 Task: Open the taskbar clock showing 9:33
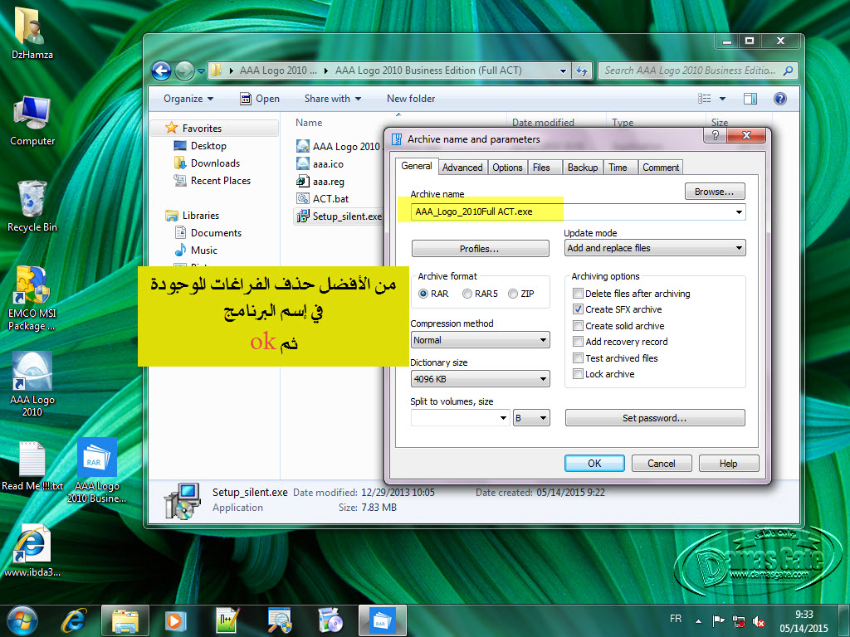click(804, 621)
